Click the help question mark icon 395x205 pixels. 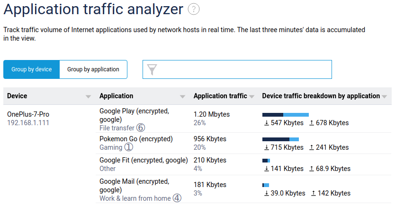[193, 9]
